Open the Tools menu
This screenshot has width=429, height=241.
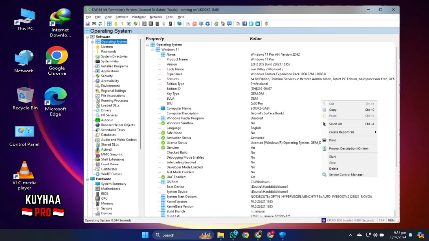point(170,17)
